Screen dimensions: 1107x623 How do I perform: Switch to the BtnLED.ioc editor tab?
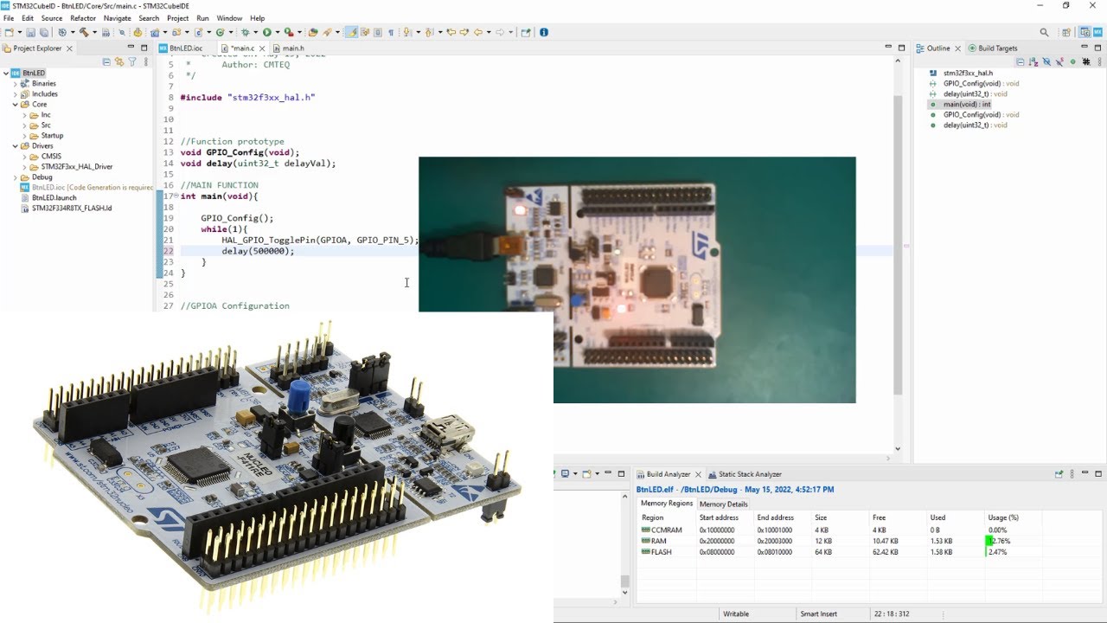[x=182, y=48]
